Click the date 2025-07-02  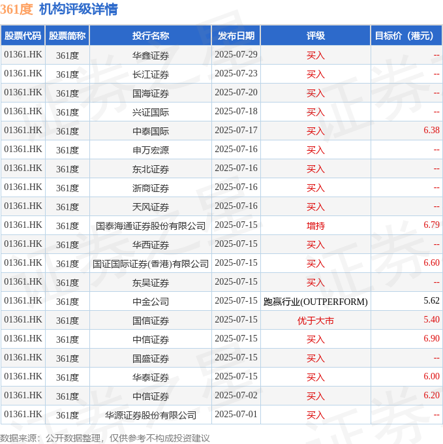click(x=236, y=395)
